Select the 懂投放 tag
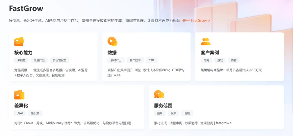293x136 pixels. [x=35, y=113]
